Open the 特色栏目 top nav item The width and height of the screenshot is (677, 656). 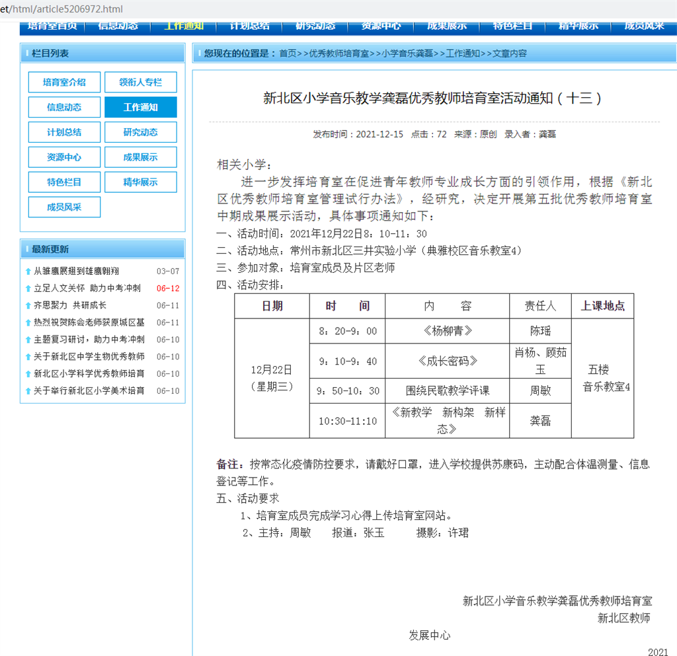(x=512, y=26)
